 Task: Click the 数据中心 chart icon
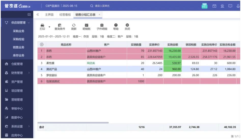[x=6, y=117]
